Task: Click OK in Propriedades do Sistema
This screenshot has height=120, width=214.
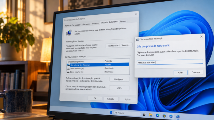Action: coord(95,98)
